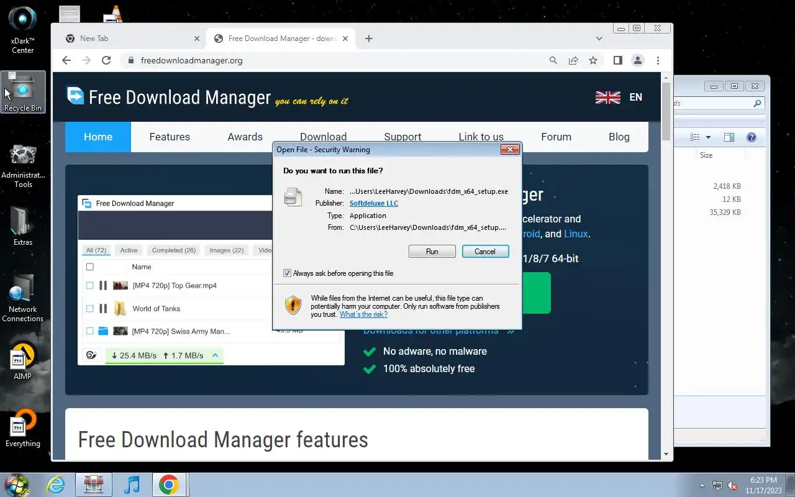This screenshot has width=795, height=497.
Task: Launch AIMP from the desktop
Action: click(x=23, y=362)
